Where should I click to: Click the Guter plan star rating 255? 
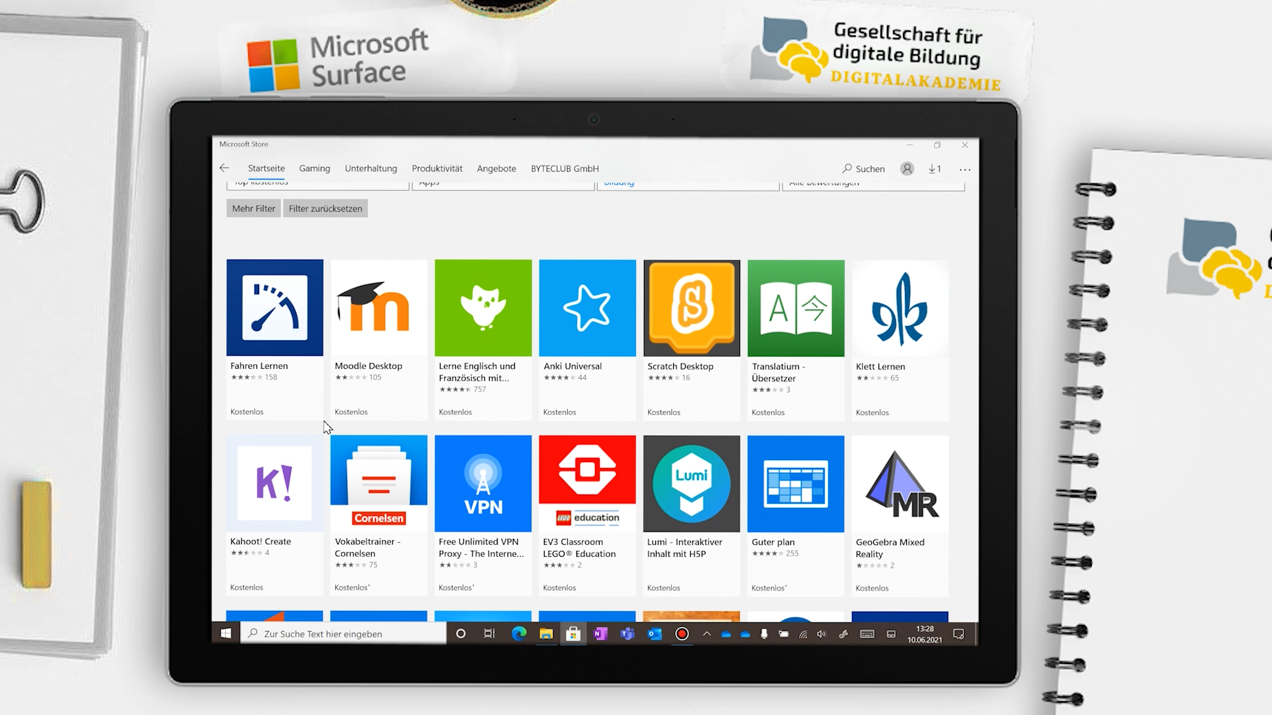coord(775,553)
